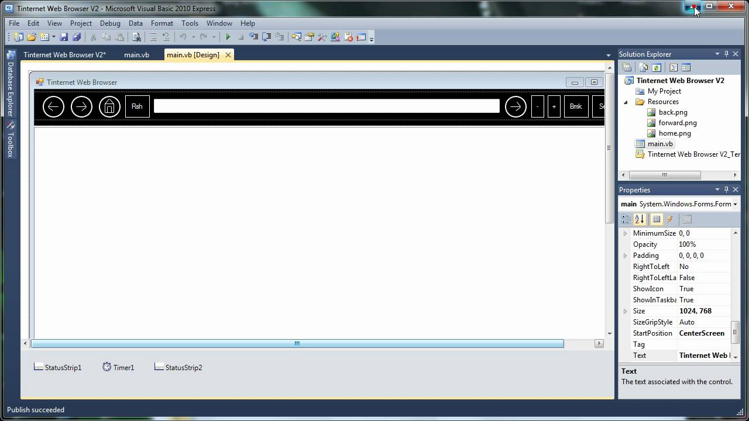This screenshot has width=749, height=421.
Task: Open the Toolbox via the hammer-wrench toolbar icon
Action: tap(322, 37)
